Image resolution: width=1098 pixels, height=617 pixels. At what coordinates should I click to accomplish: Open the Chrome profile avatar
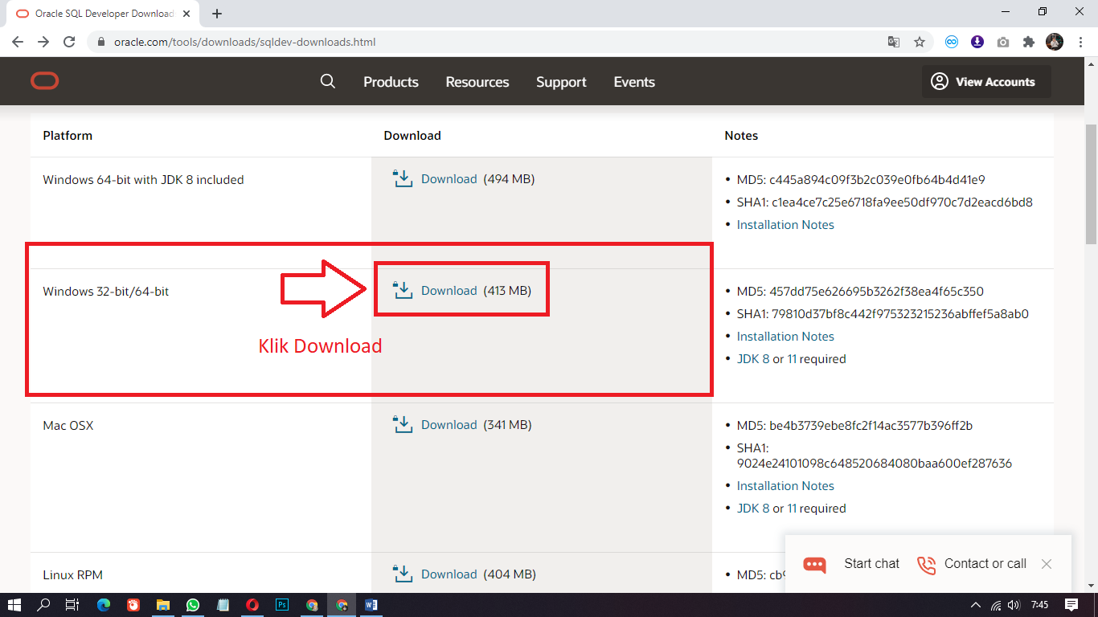(x=1055, y=42)
